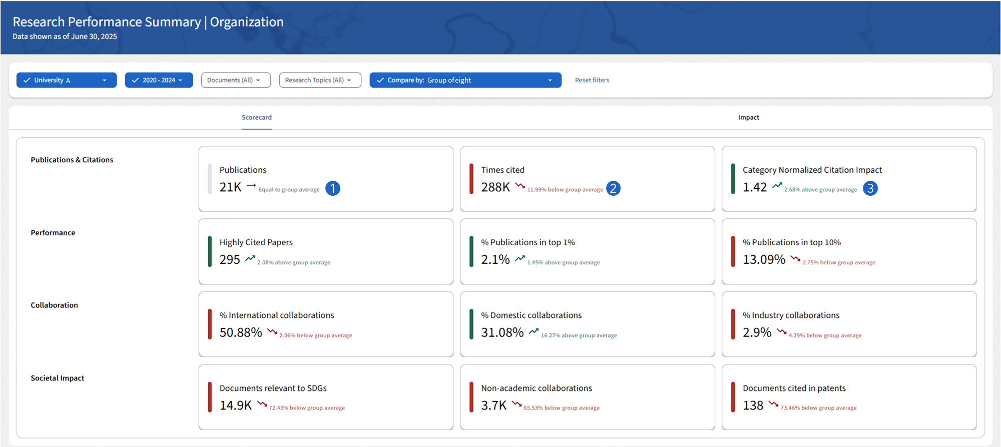Open the Documents (All) dropdown

236,80
